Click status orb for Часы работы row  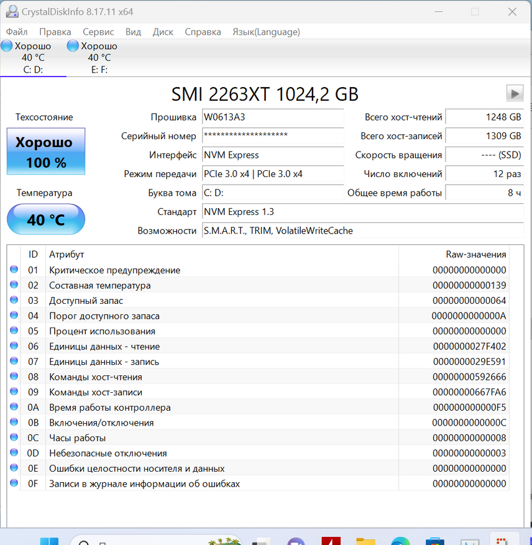[14, 438]
